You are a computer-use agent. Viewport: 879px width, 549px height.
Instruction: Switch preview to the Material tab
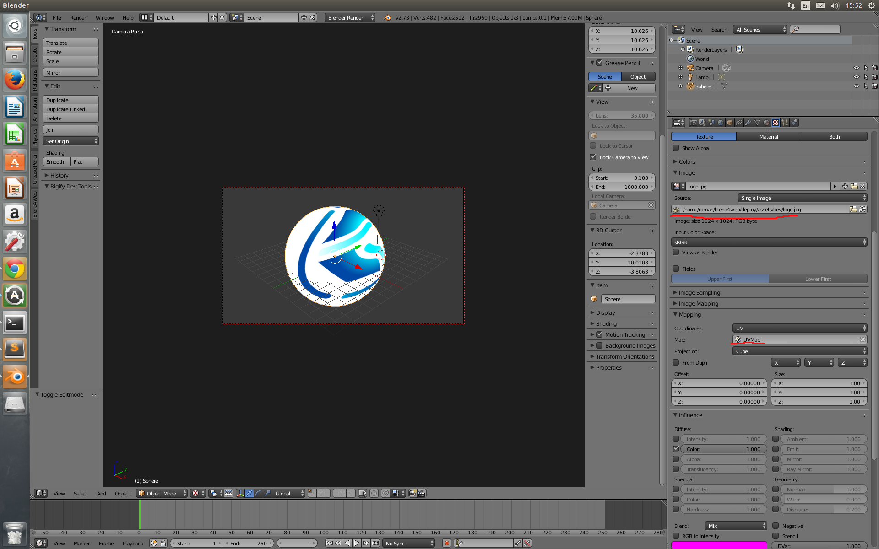point(769,136)
